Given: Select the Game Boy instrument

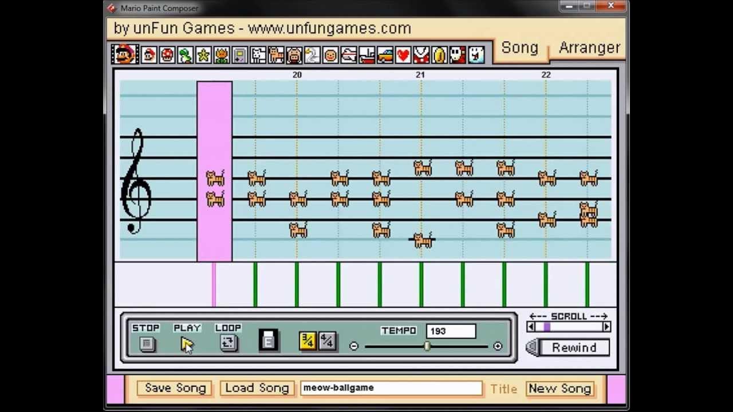Looking at the screenshot, I should (x=240, y=55).
